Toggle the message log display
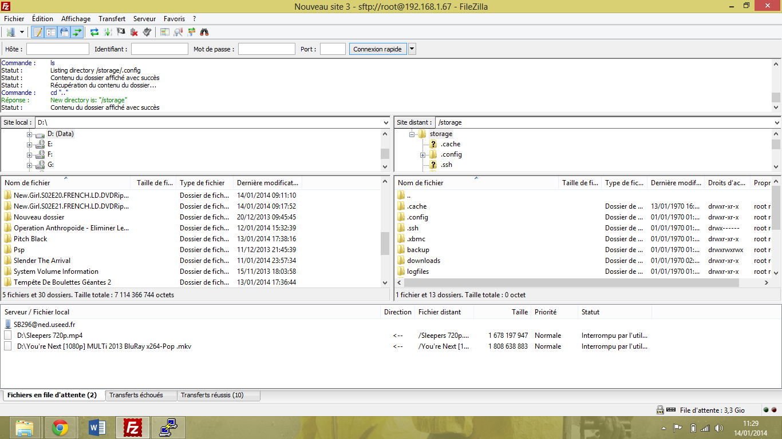 pyautogui.click(x=38, y=32)
